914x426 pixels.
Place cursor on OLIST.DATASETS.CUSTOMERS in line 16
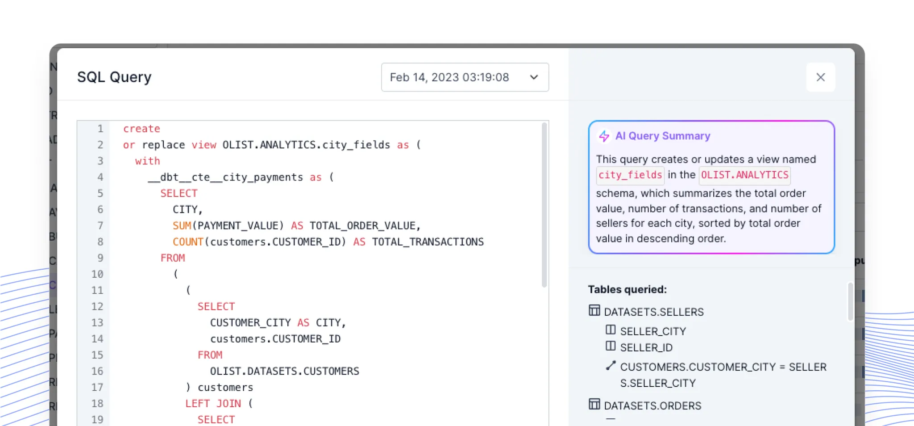point(284,371)
